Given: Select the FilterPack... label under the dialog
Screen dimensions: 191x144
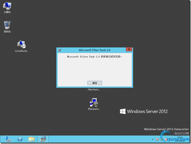Looking at the screenshot, I should (x=94, y=90).
